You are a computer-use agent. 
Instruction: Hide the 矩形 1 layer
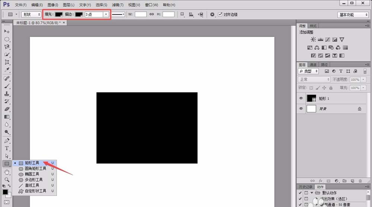click(x=301, y=98)
